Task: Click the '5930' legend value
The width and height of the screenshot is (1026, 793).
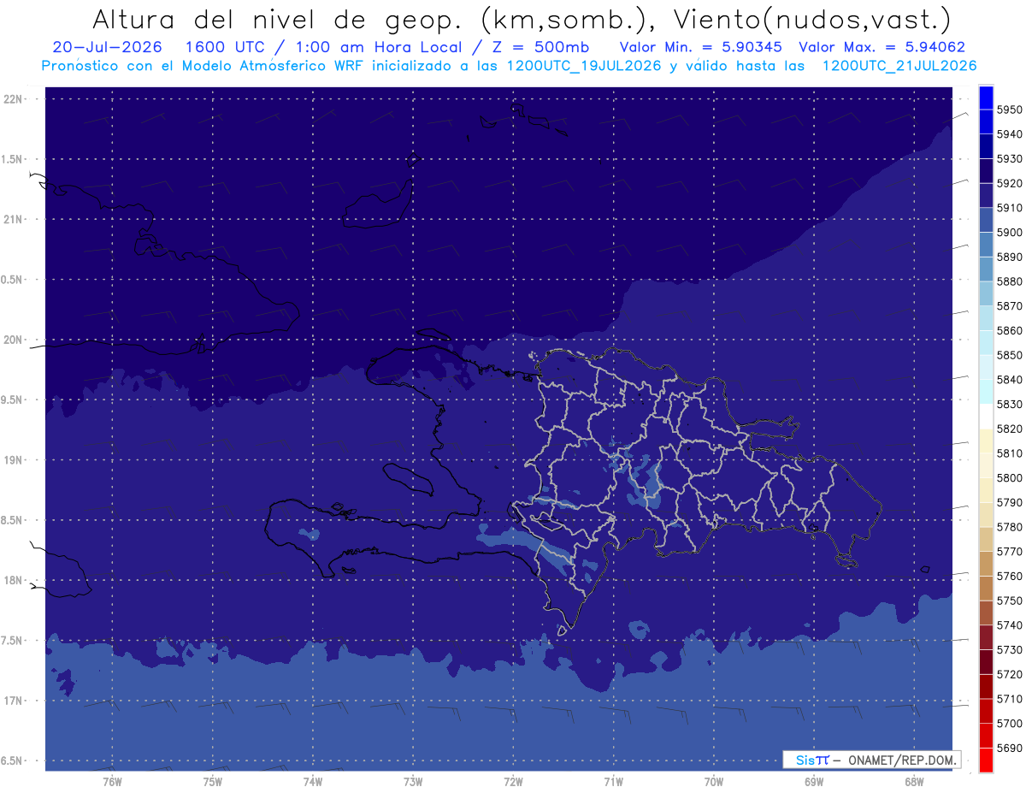Action: pyautogui.click(x=1009, y=159)
